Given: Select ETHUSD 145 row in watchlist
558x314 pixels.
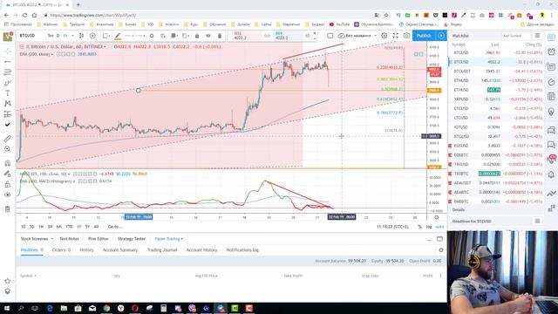Looking at the screenshot, I should click(x=496, y=80).
